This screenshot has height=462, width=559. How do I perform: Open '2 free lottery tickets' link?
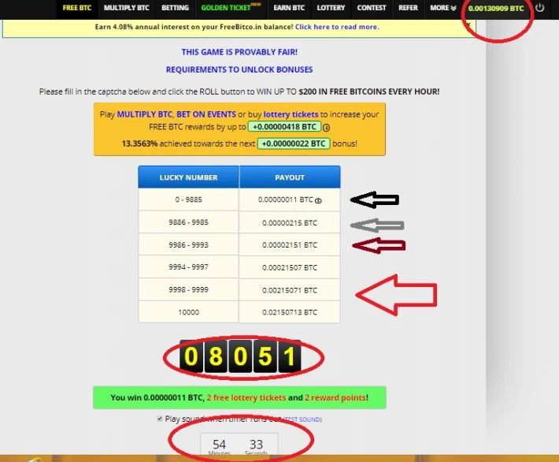pyautogui.click(x=246, y=397)
